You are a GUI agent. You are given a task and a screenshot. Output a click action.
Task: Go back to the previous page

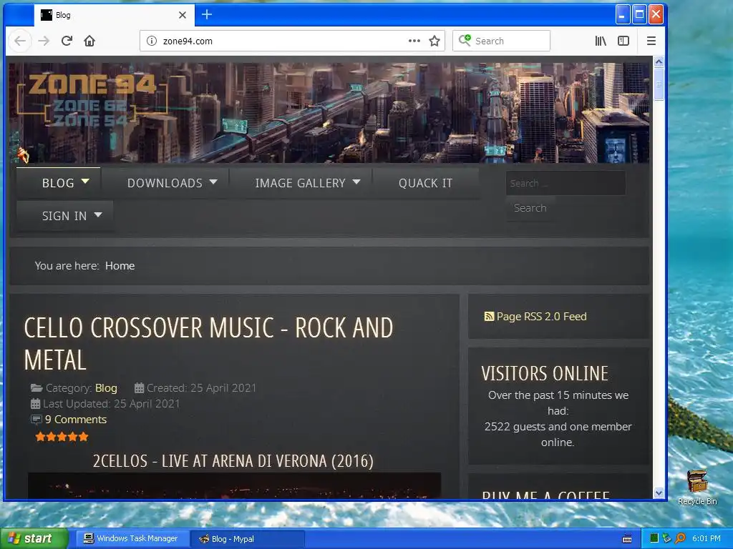20,41
